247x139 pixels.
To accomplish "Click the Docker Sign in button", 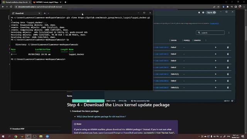I will (211, 12).
